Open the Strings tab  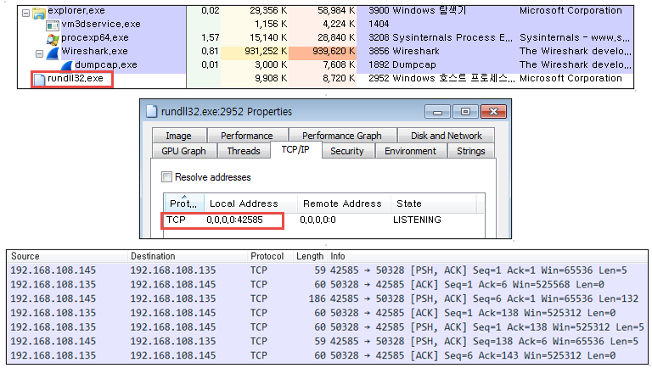(x=471, y=151)
